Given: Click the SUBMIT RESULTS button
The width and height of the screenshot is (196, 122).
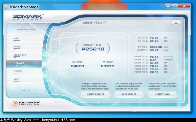Looking at the screenshot, I should (x=95, y=94).
